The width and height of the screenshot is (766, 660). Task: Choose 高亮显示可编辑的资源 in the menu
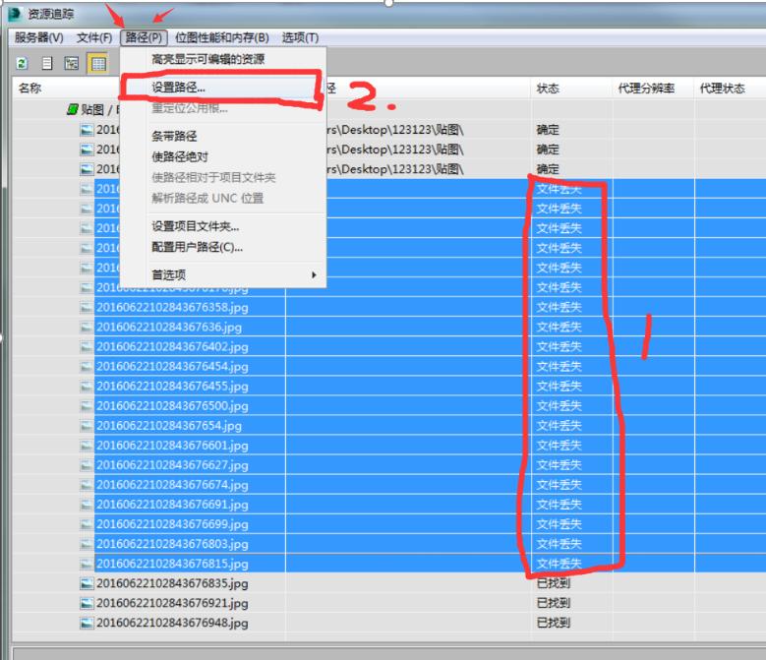click(x=208, y=59)
